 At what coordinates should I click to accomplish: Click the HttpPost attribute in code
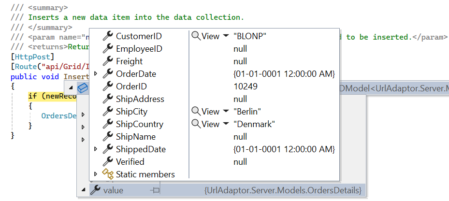click(x=28, y=57)
